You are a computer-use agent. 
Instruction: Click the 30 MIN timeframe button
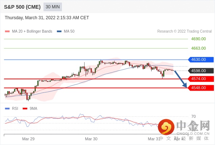click(x=52, y=7)
